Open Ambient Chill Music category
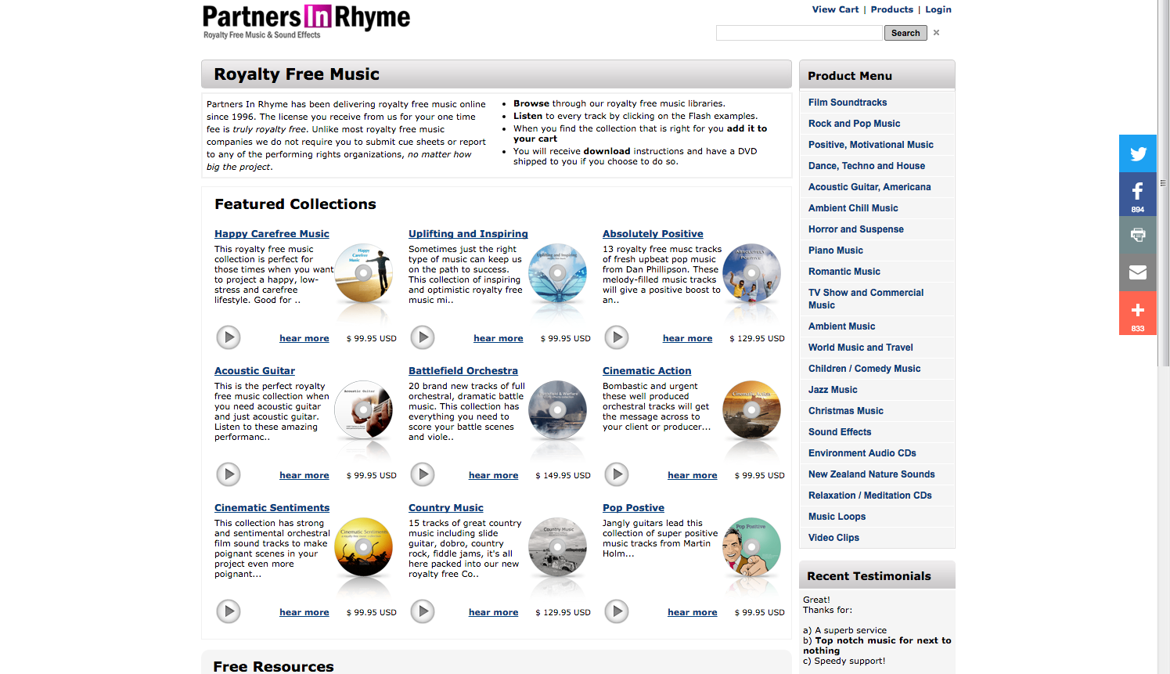Viewport: 1170px width, 674px height. [x=853, y=208]
